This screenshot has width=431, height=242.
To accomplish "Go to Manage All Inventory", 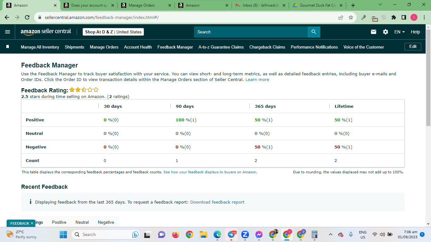I will tap(40, 47).
